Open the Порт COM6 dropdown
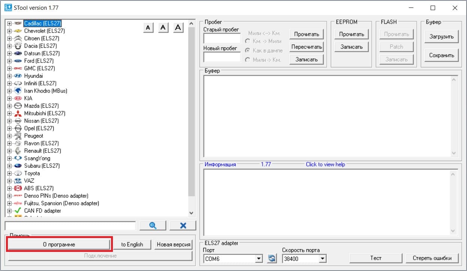The image size is (467, 271). point(258,259)
